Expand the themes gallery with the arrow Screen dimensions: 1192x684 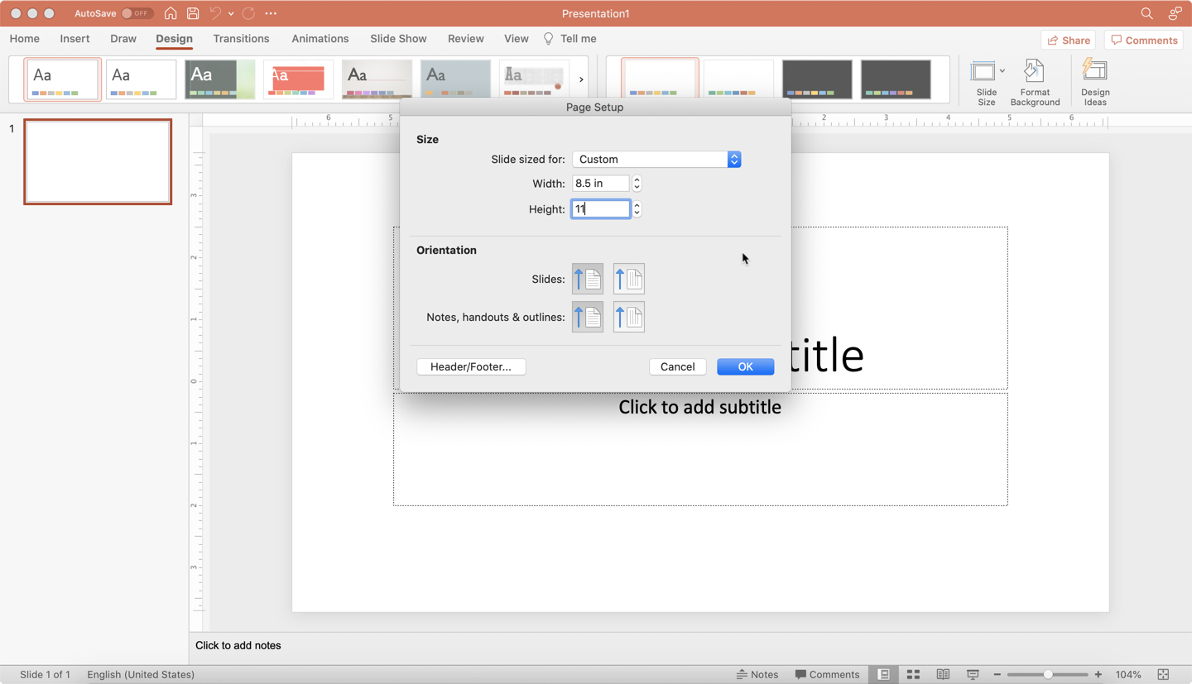pyautogui.click(x=581, y=79)
